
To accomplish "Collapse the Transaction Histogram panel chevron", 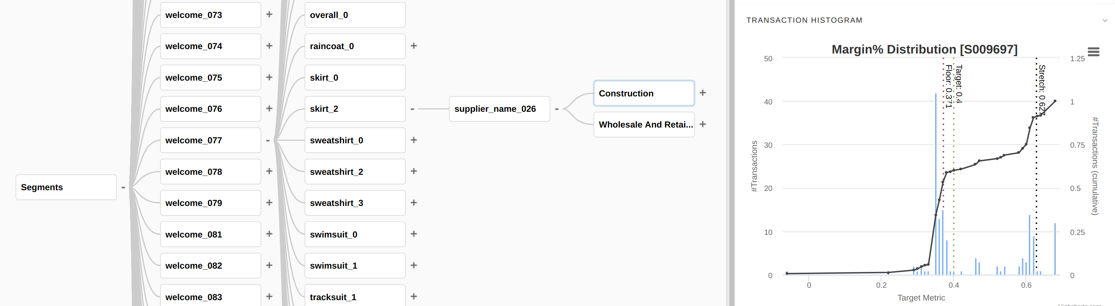I will pyautogui.click(x=1105, y=20).
